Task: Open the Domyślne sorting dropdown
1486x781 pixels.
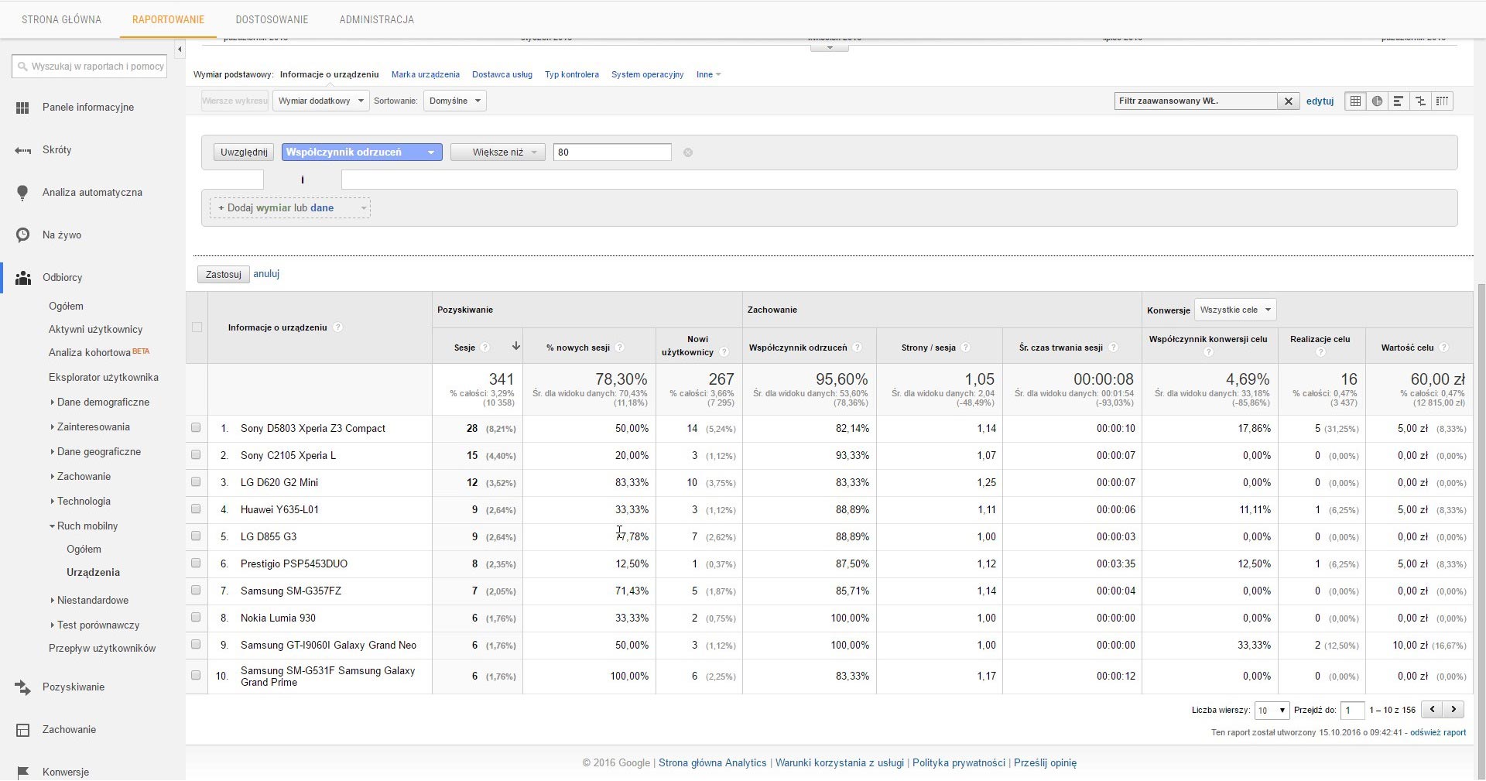Action: click(x=454, y=101)
